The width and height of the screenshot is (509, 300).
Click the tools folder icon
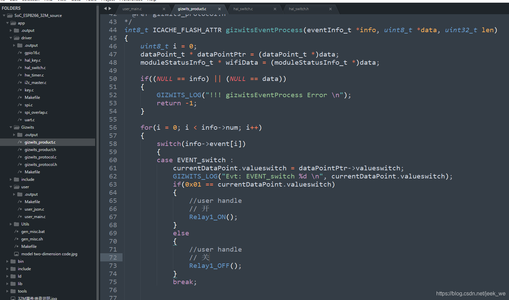pos(13,291)
